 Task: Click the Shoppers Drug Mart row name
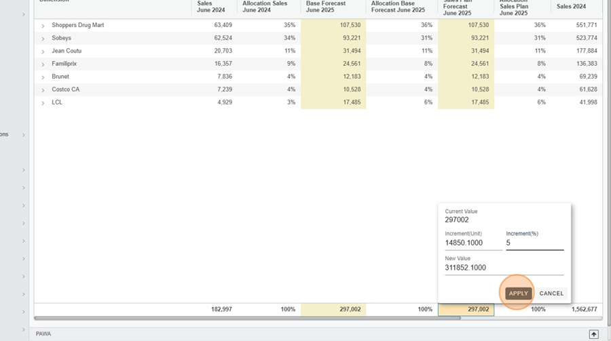[78, 25]
